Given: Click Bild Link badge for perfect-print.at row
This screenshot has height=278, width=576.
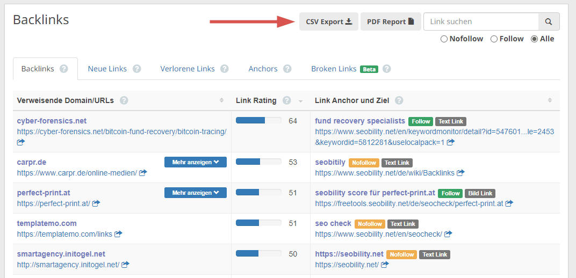Looking at the screenshot, I should pyautogui.click(x=480, y=193).
